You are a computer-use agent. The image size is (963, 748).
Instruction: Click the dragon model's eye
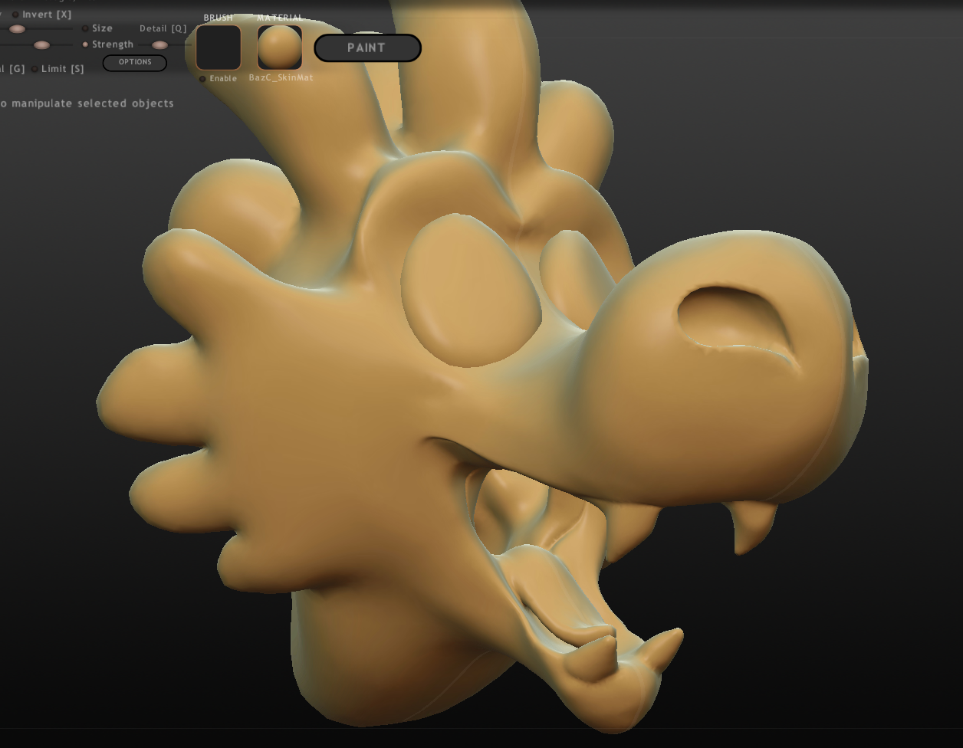471,290
